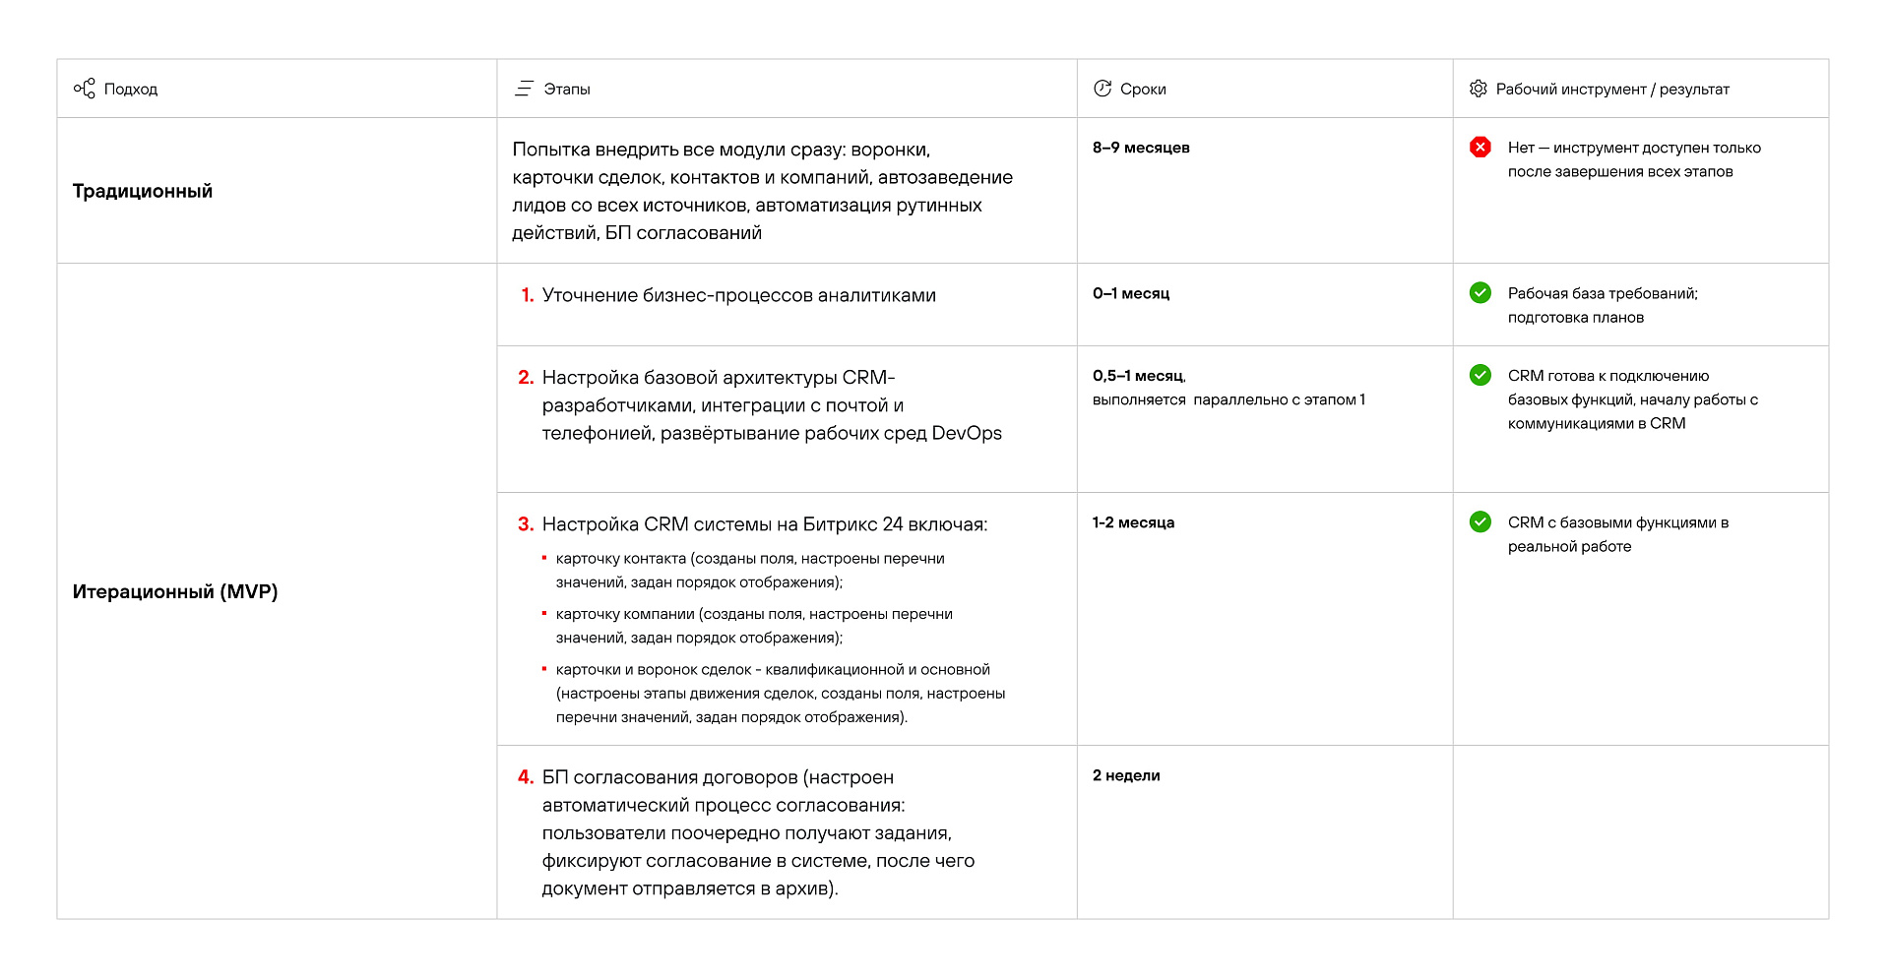
Task: Click step 3 Настройка CRM системы heading
Action: pos(764,524)
